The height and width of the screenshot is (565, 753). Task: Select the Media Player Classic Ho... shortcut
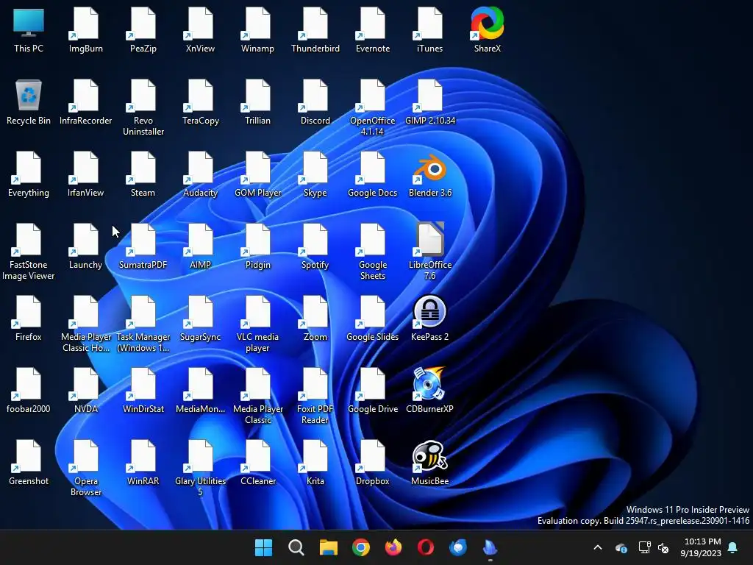click(x=85, y=324)
